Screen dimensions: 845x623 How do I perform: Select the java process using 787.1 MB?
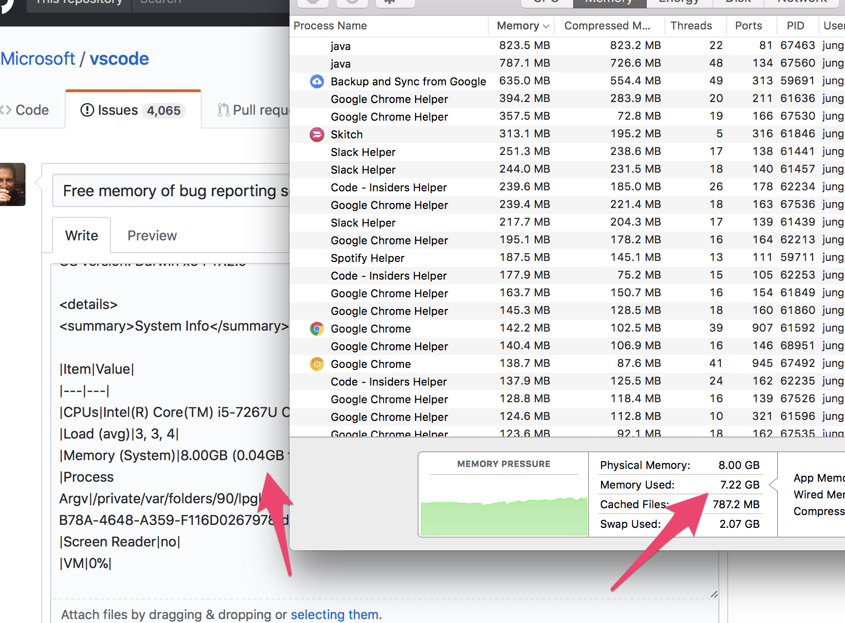pos(567,64)
